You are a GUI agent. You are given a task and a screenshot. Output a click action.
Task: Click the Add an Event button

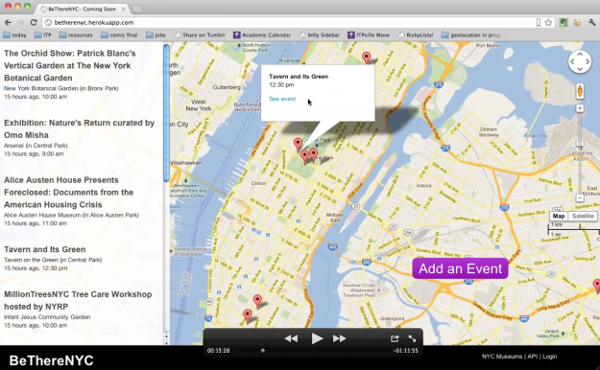461,268
